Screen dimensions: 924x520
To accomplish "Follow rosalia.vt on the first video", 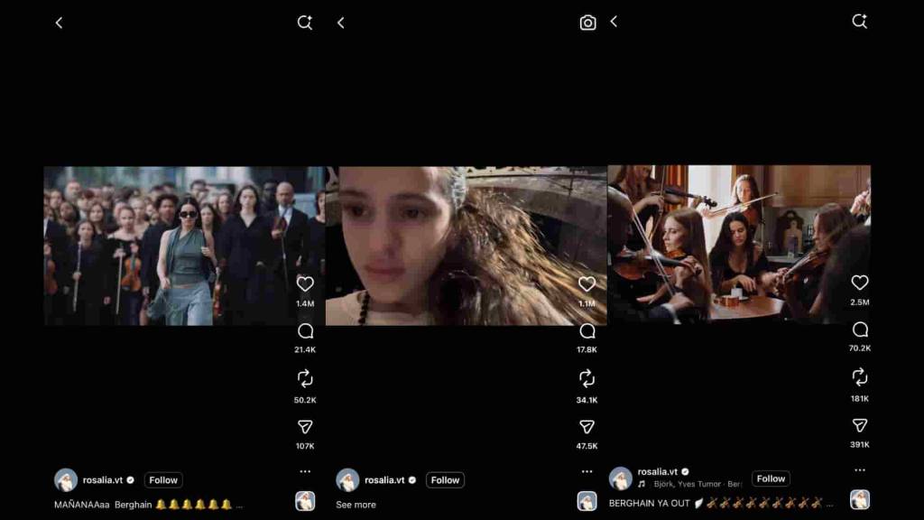I will coord(162,479).
